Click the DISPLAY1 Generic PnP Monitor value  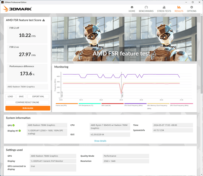53,161
